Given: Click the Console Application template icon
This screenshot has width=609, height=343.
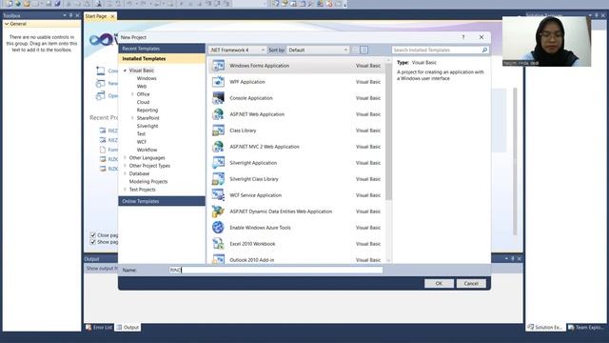Looking at the screenshot, I should point(218,98).
